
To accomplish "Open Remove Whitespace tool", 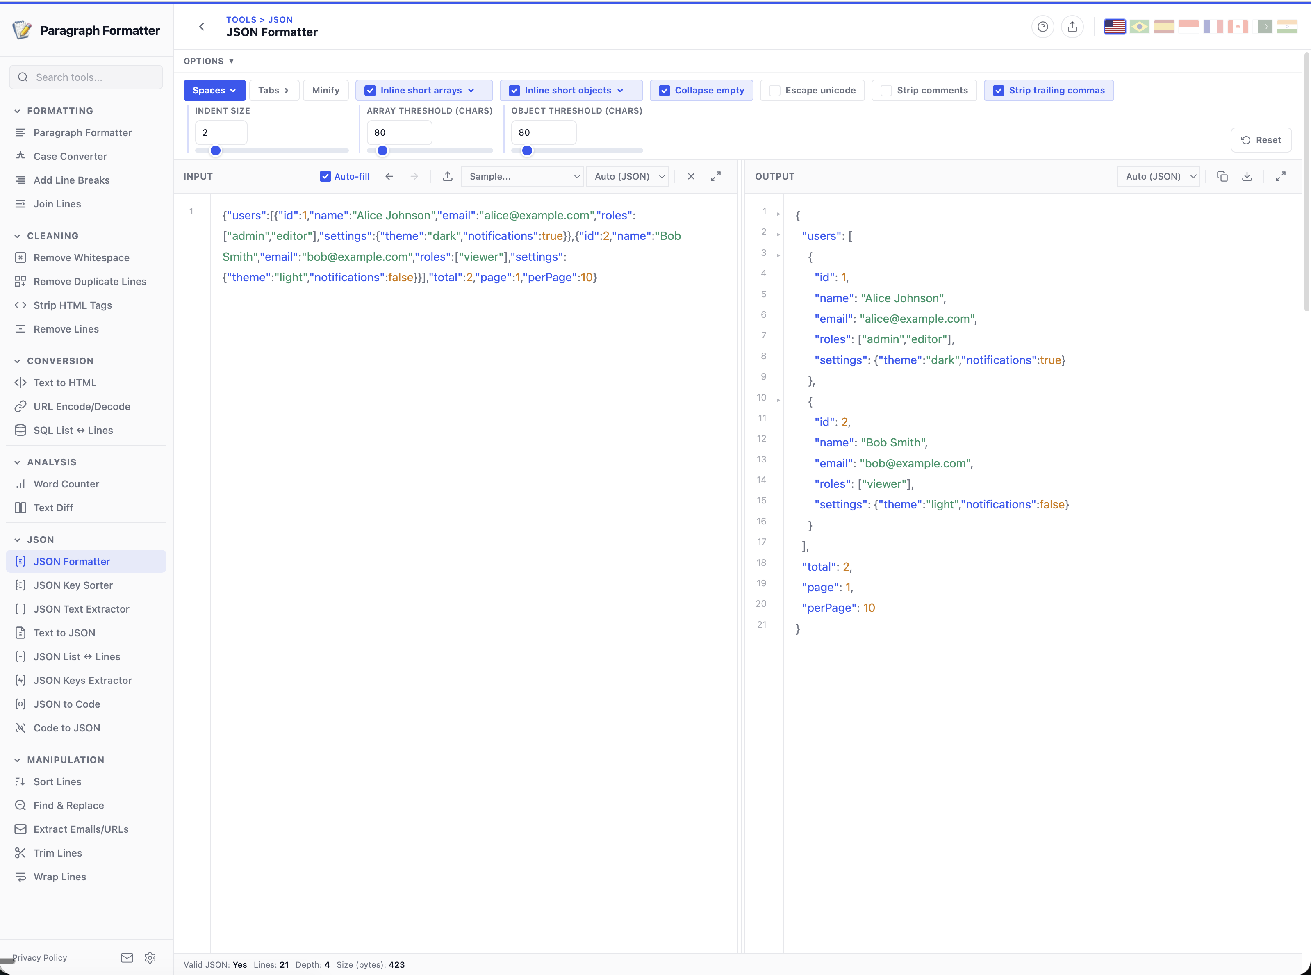I will click(x=86, y=258).
